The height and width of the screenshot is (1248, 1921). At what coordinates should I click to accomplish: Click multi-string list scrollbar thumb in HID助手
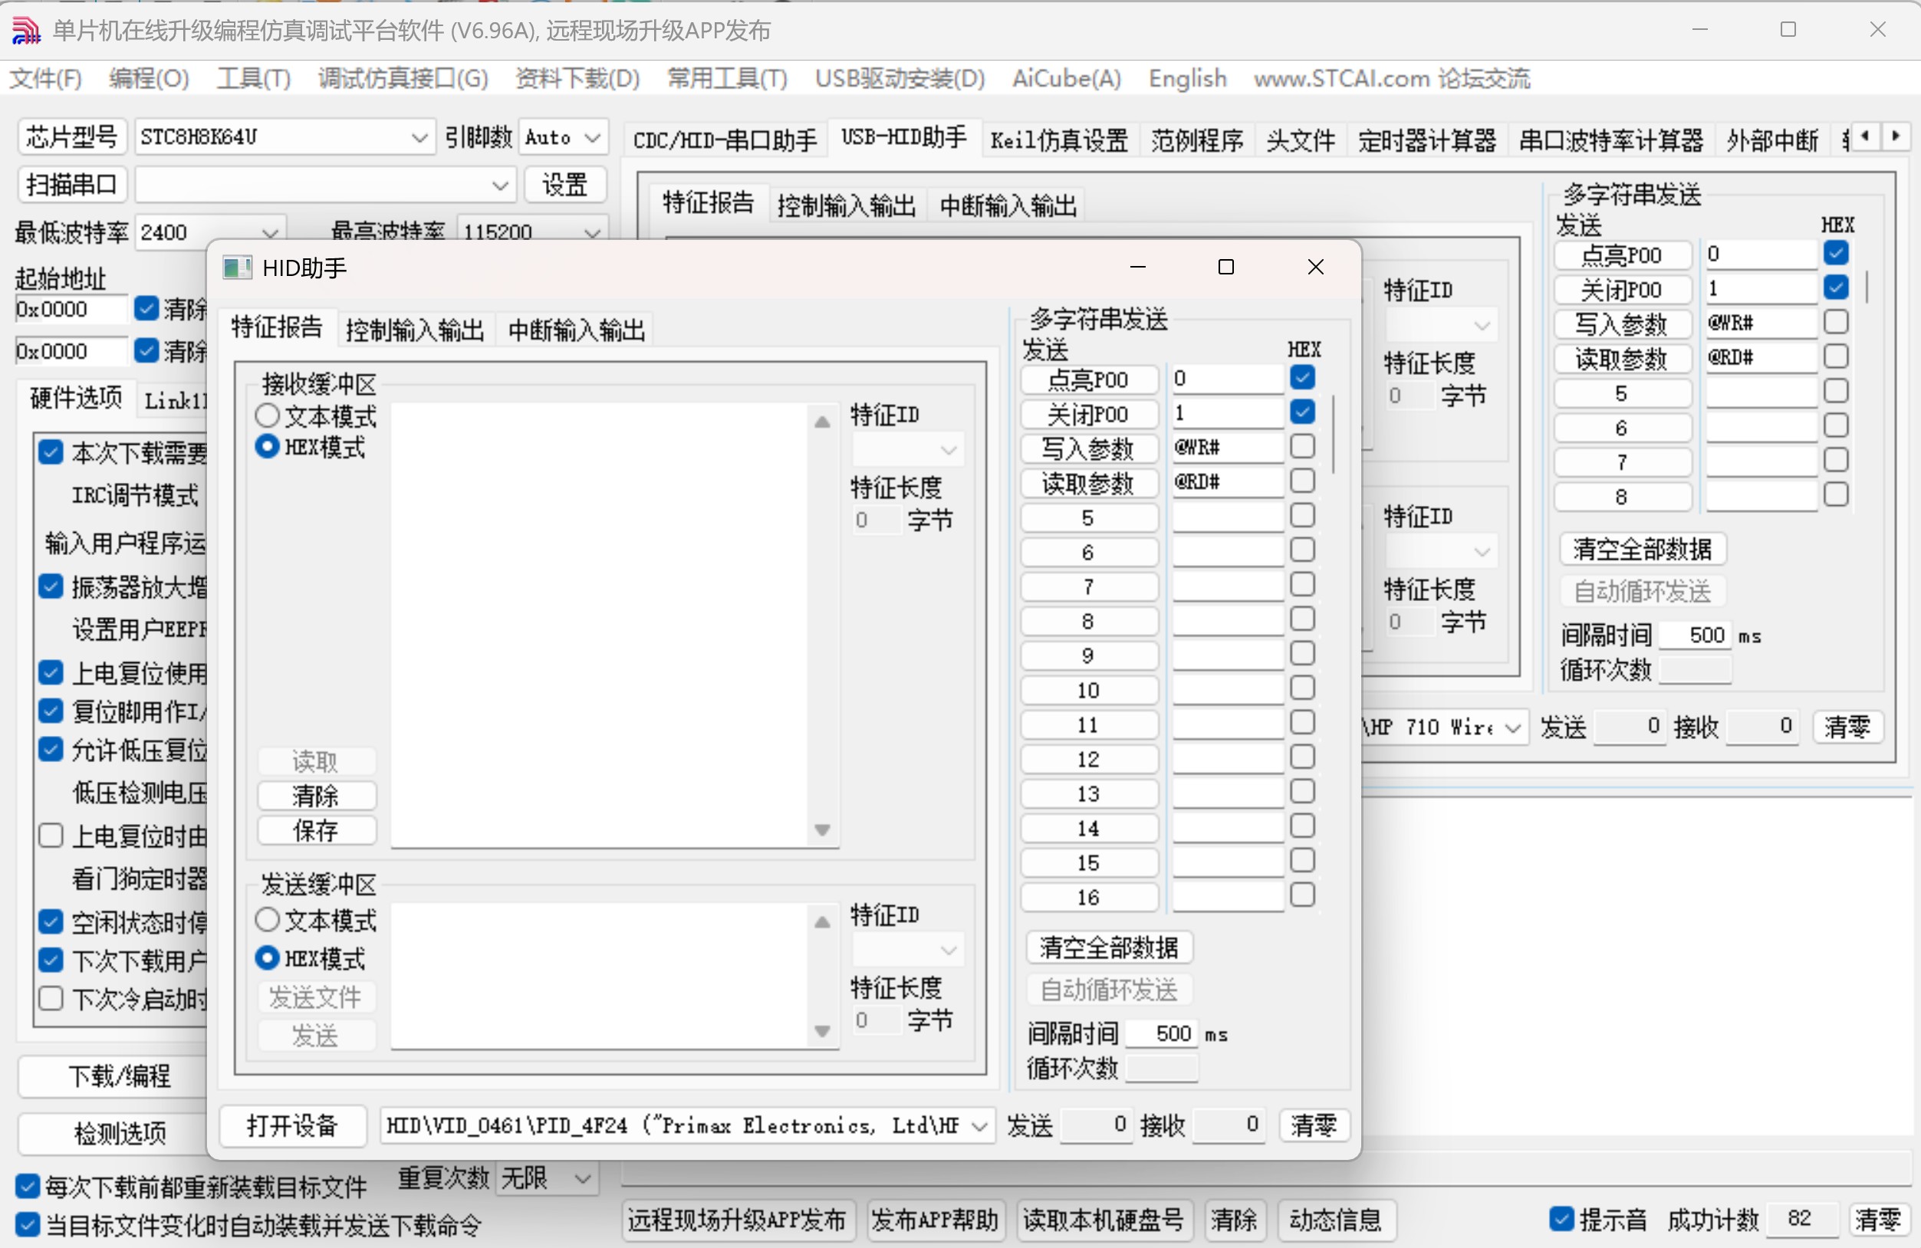point(1333,434)
